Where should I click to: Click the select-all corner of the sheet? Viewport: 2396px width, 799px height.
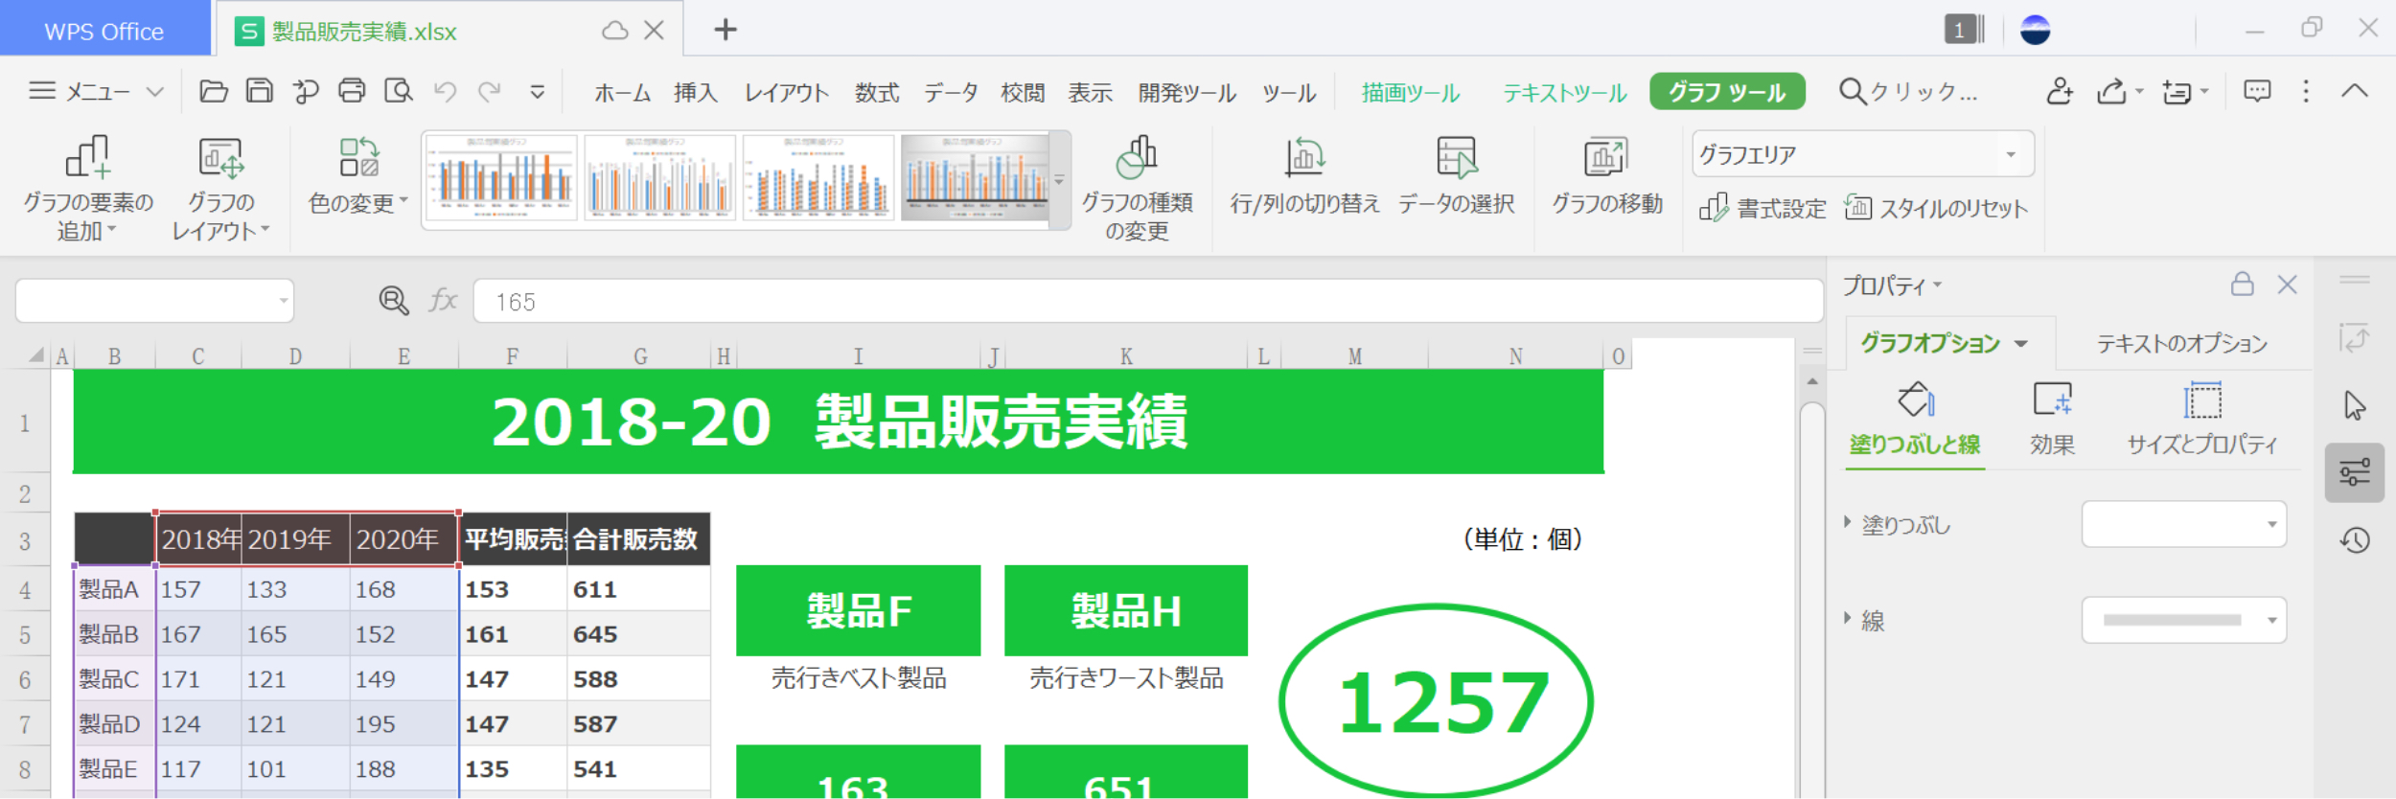(35, 355)
